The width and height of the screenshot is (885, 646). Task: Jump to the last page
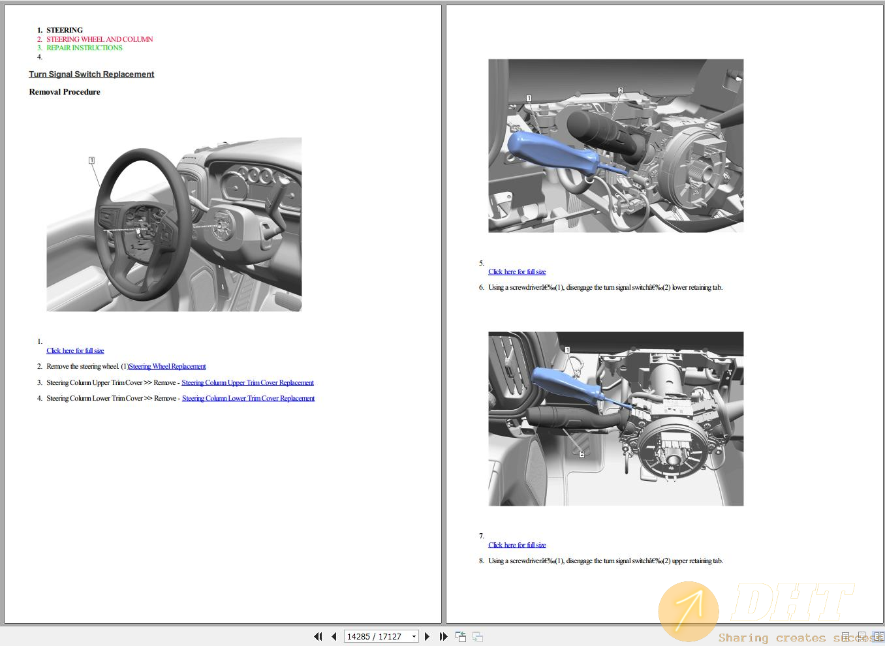(443, 636)
